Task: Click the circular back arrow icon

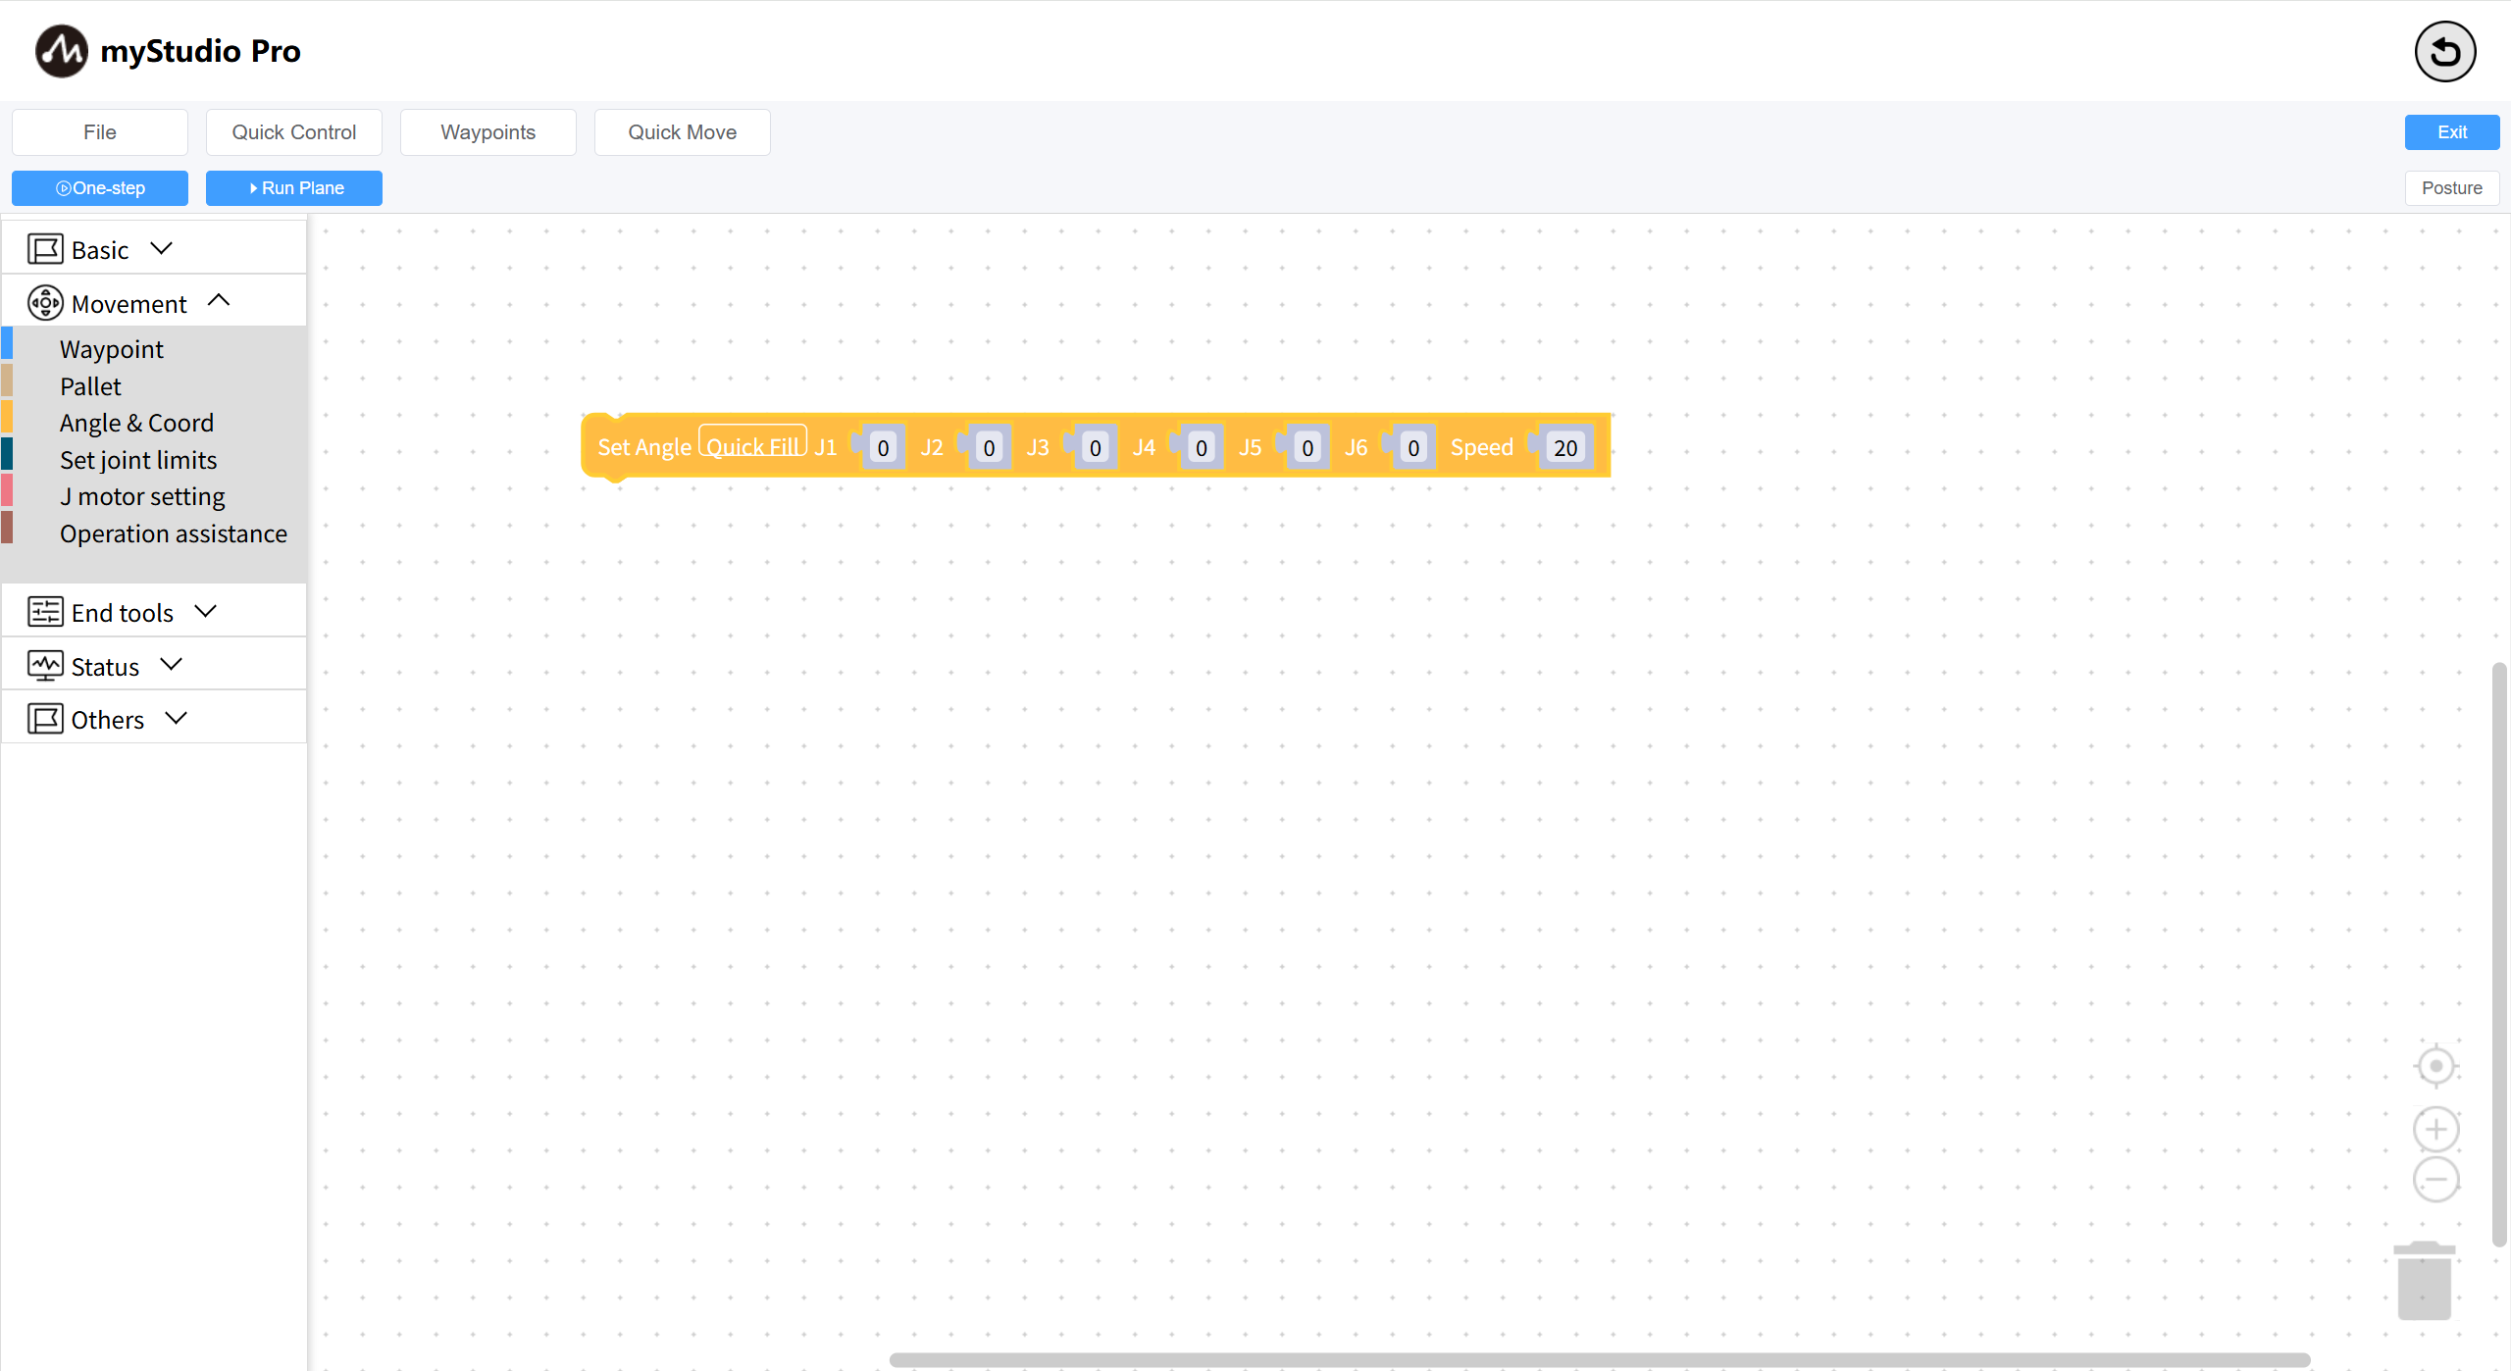Action: coord(2444,52)
